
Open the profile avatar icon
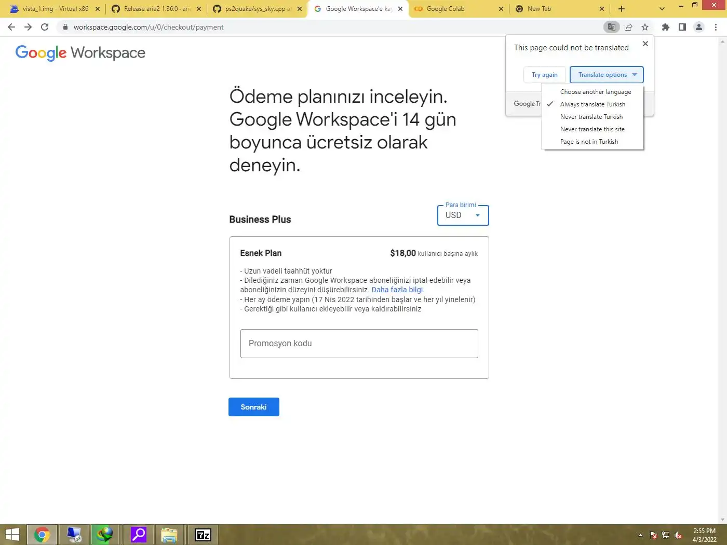(699, 27)
